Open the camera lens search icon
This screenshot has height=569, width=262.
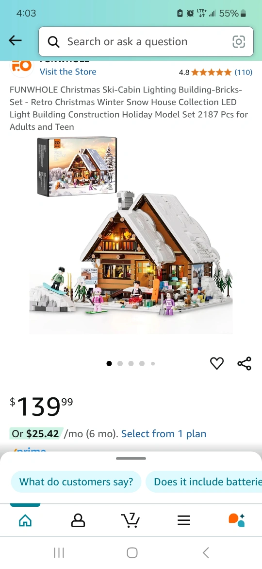point(239,42)
